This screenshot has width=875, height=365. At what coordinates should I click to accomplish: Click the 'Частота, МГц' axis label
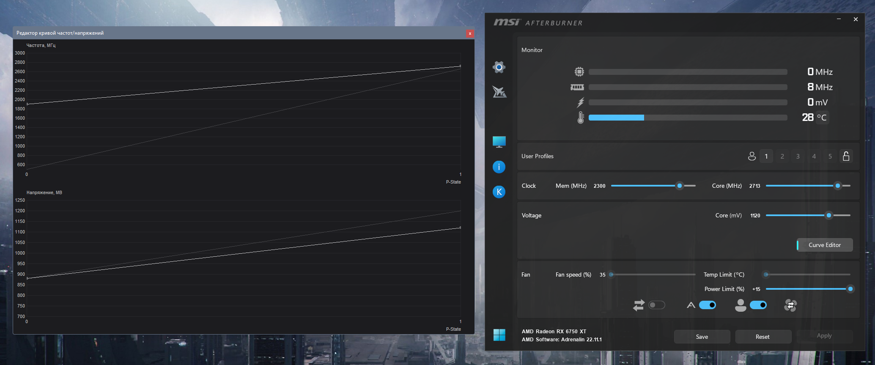(41, 45)
